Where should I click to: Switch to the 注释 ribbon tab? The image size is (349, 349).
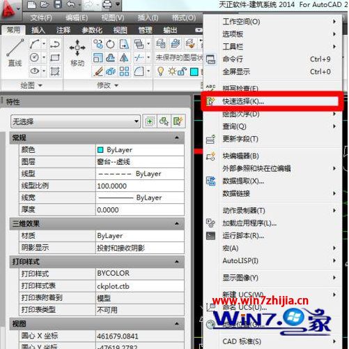click(x=63, y=30)
